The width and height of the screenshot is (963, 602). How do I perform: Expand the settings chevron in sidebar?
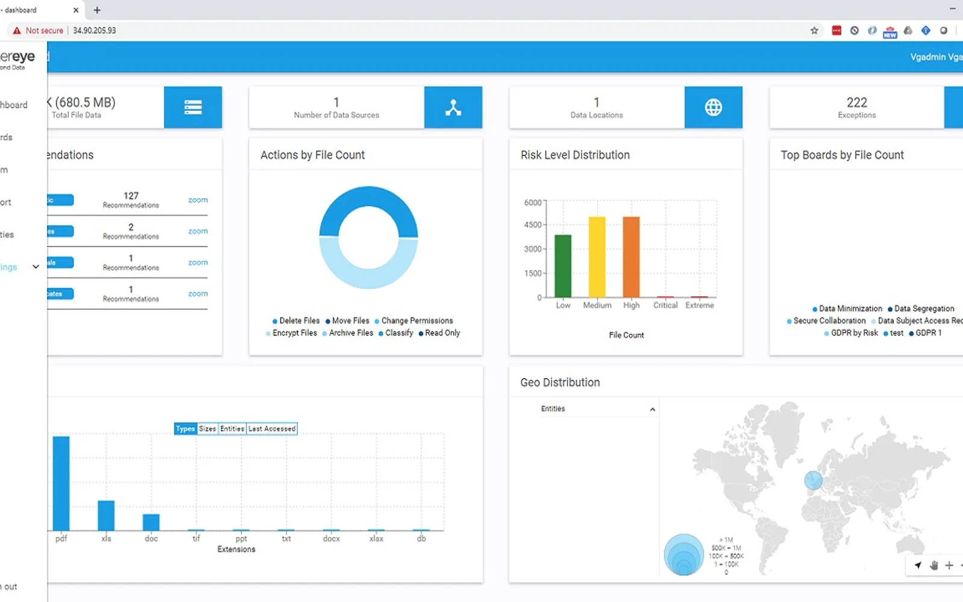point(36,267)
